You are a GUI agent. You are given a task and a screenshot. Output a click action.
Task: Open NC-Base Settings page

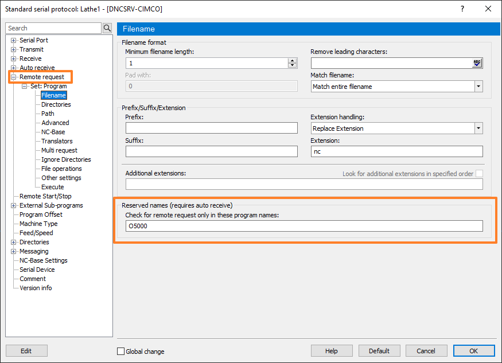(44, 260)
